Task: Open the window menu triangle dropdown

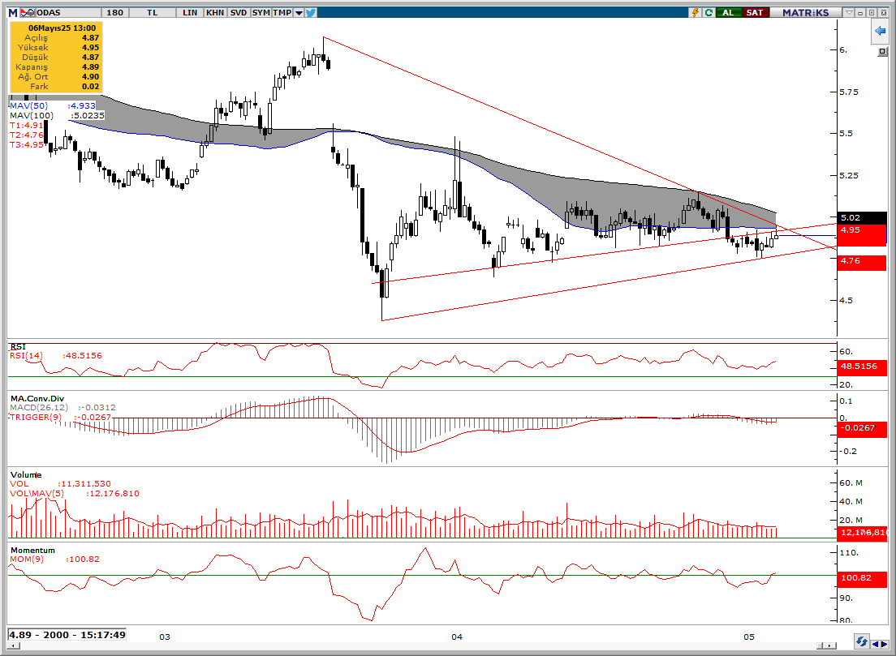Action: (x=849, y=12)
